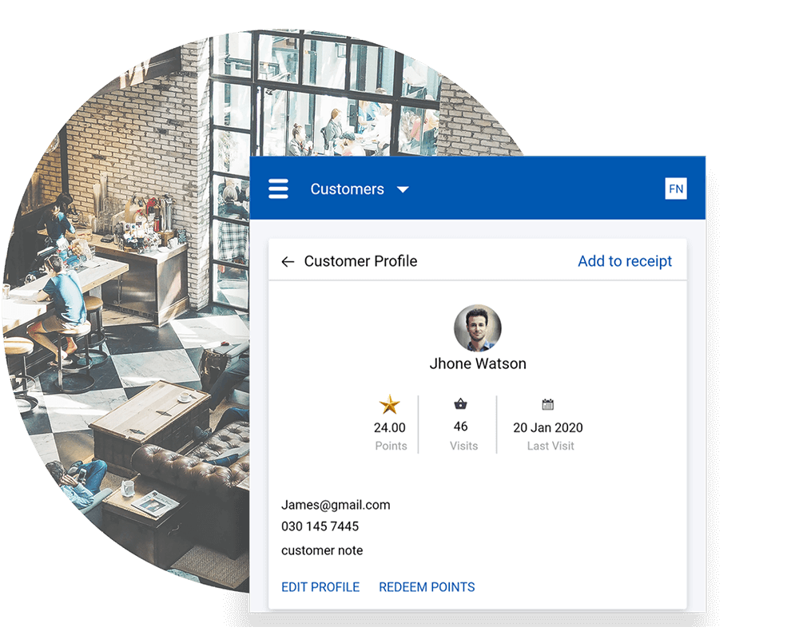The width and height of the screenshot is (799, 639).
Task: Click the phone number 030 145 7445
Action: (320, 526)
